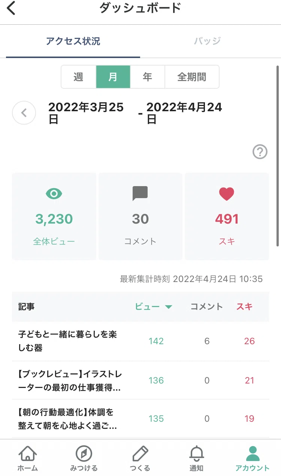Open the help question mark icon
The image size is (281, 476).
(260, 152)
